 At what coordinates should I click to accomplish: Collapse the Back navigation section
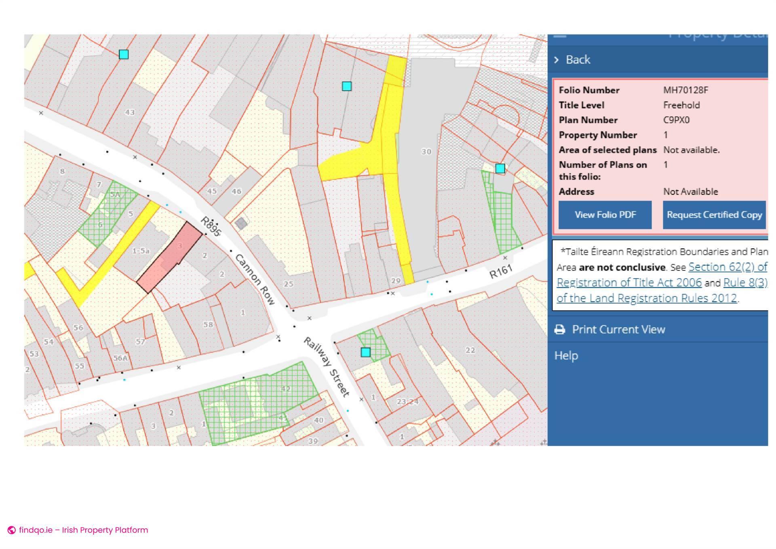[578, 59]
